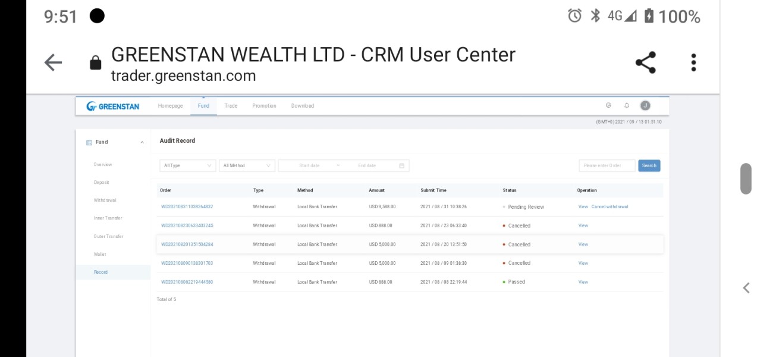Image resolution: width=773 pixels, height=357 pixels.
Task: Click View for the Pending Review order
Action: (x=583, y=207)
